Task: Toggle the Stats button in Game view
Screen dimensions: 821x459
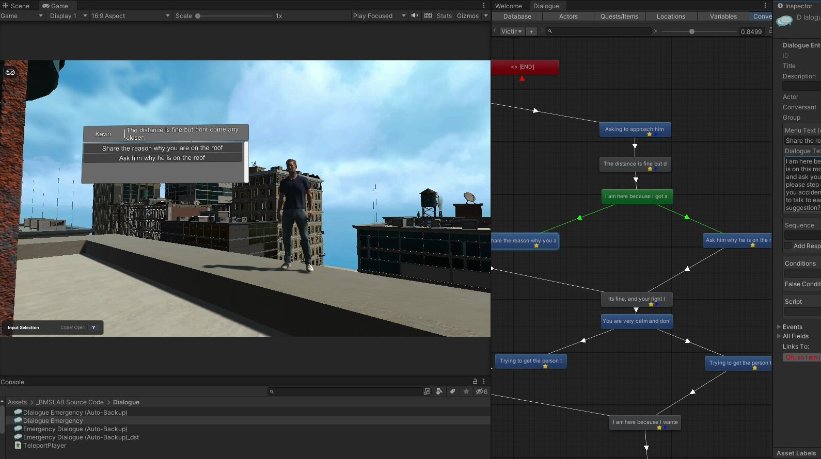Action: (444, 16)
